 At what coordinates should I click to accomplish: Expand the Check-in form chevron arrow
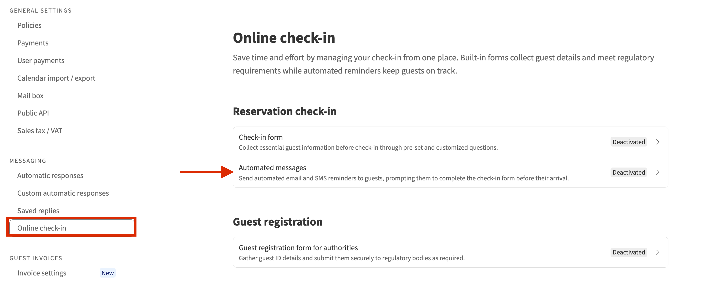[658, 142]
